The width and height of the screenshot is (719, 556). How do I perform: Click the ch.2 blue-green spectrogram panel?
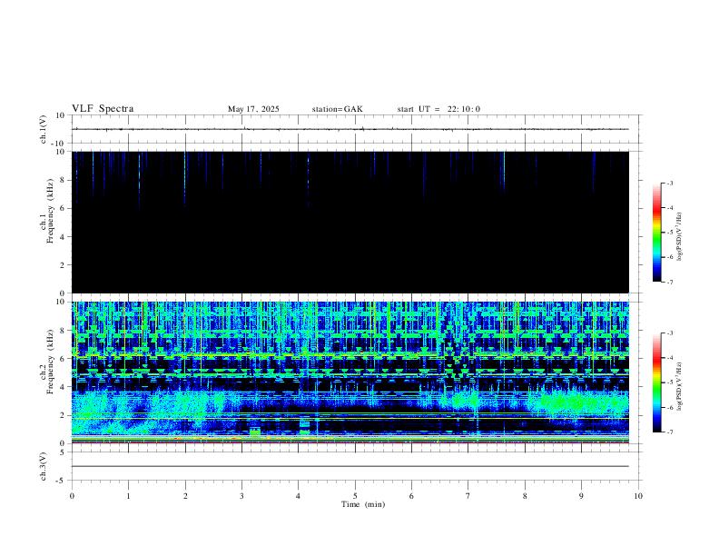click(x=350, y=372)
